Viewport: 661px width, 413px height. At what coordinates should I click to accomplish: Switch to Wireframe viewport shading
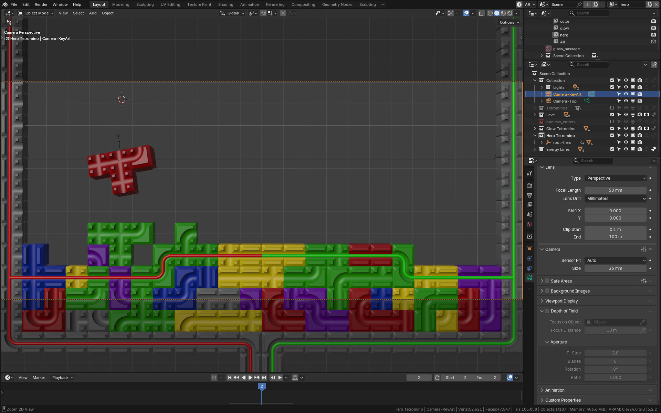tap(490, 13)
